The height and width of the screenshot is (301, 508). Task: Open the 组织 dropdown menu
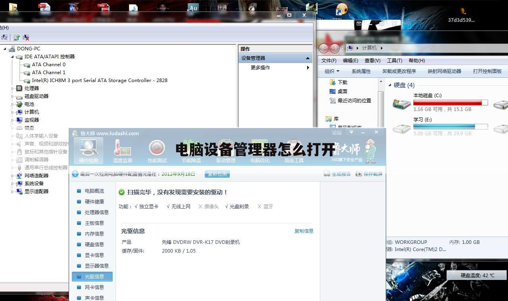pyautogui.click(x=332, y=71)
